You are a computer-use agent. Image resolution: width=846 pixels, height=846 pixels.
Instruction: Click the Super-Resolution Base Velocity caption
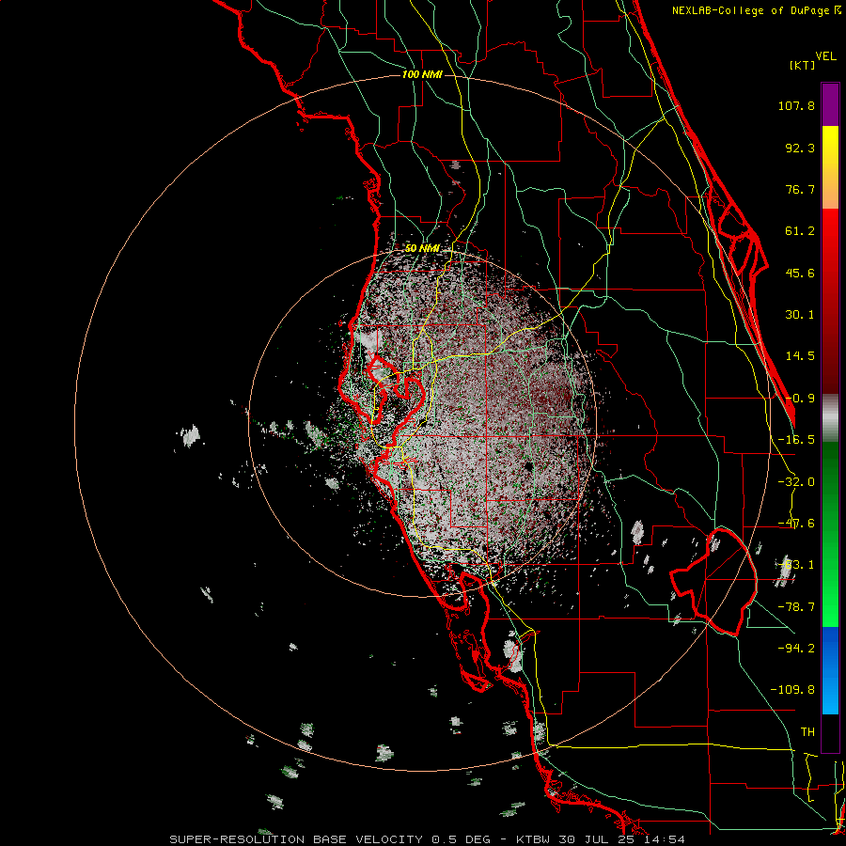pyautogui.click(x=428, y=839)
